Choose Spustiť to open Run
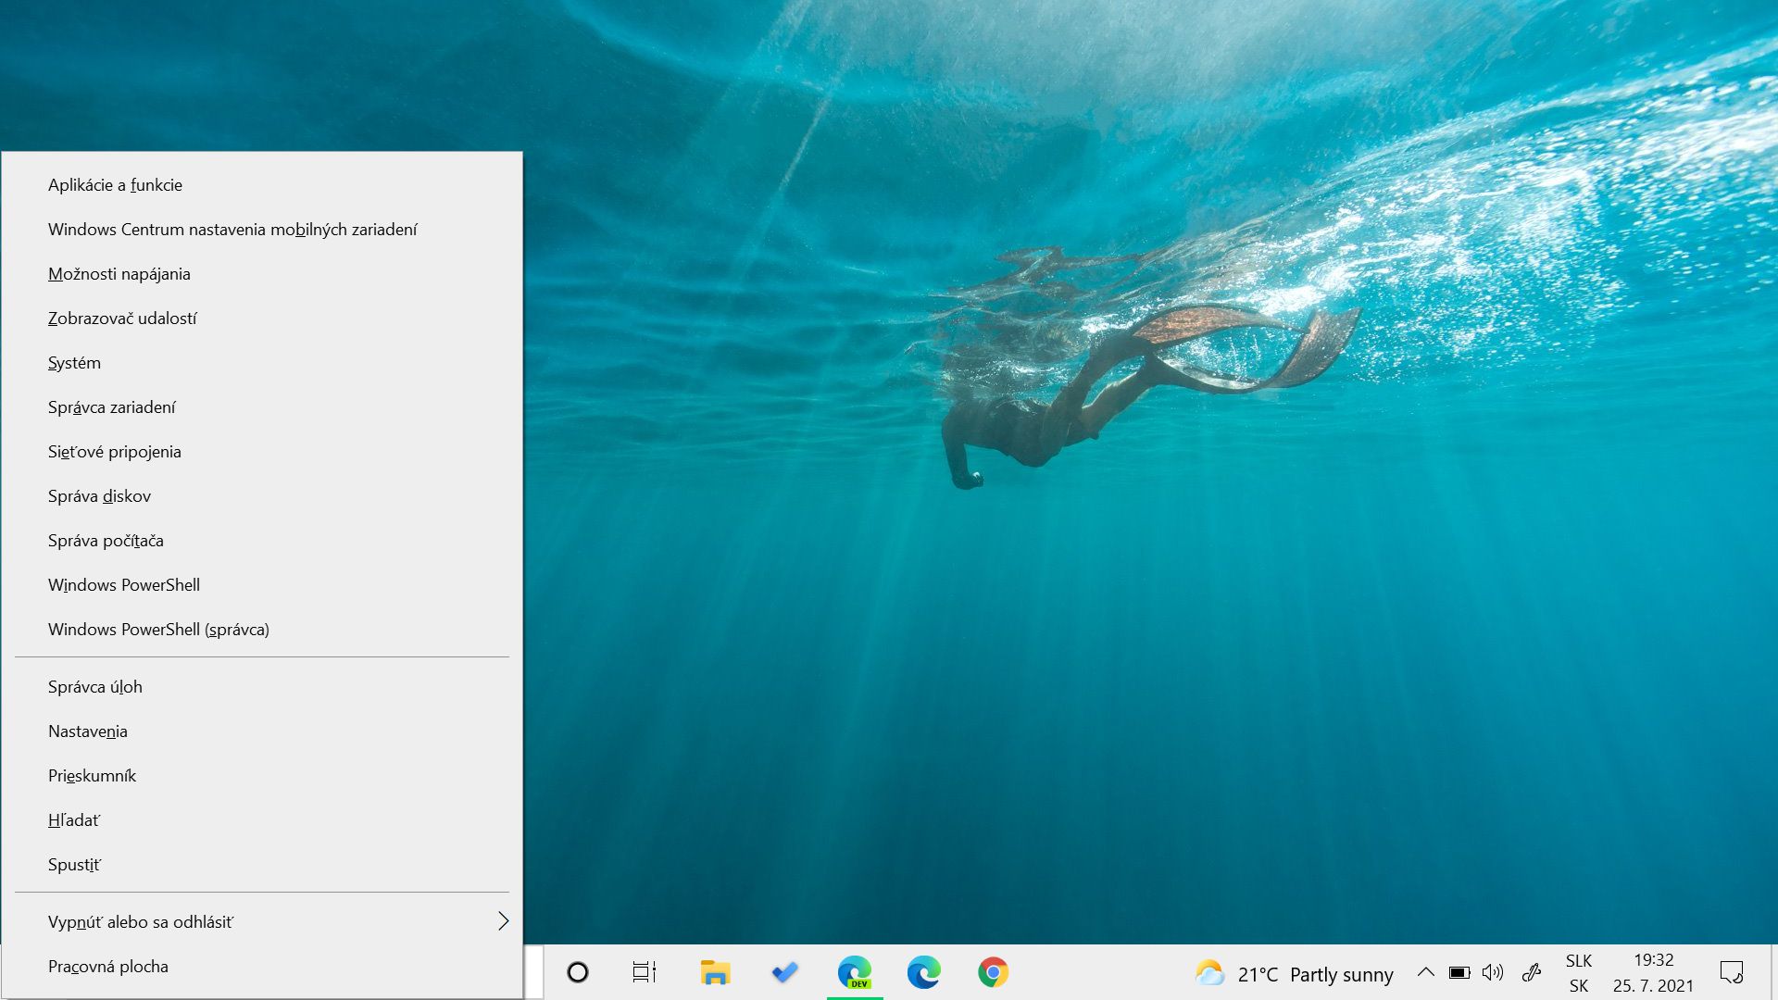The image size is (1778, 1000). [x=262, y=865]
